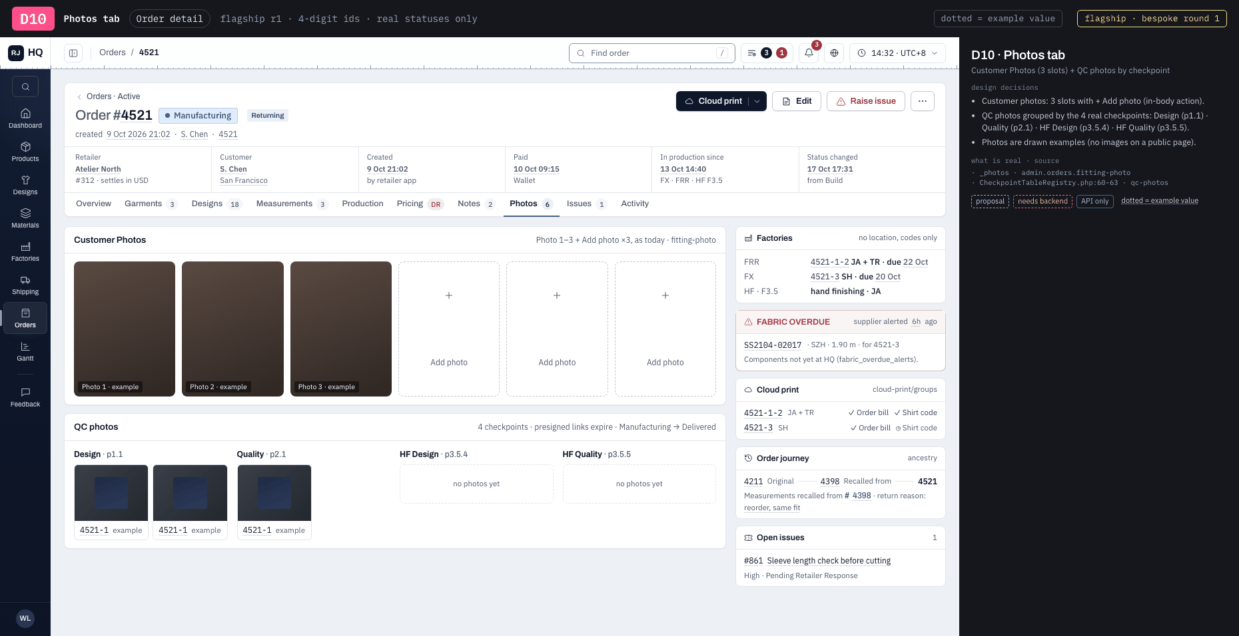Click the Order detail pill in header
This screenshot has height=636, width=1239.
click(x=169, y=19)
